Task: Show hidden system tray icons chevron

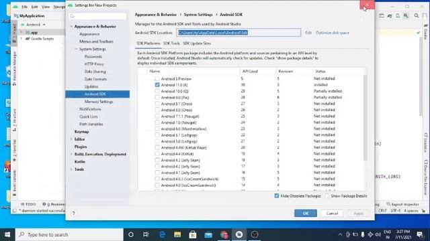Action: click(x=340, y=234)
